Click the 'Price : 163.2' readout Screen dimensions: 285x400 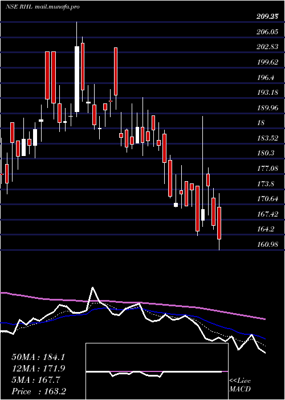(x=39, y=391)
